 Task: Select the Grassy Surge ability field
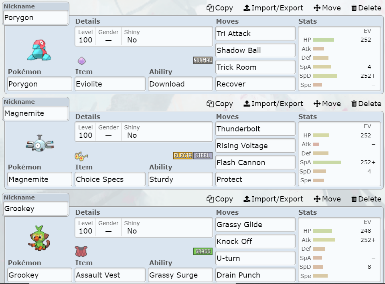[180, 275]
